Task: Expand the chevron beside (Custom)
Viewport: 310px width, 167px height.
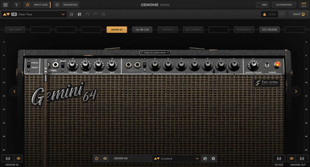Action: (x=197, y=158)
